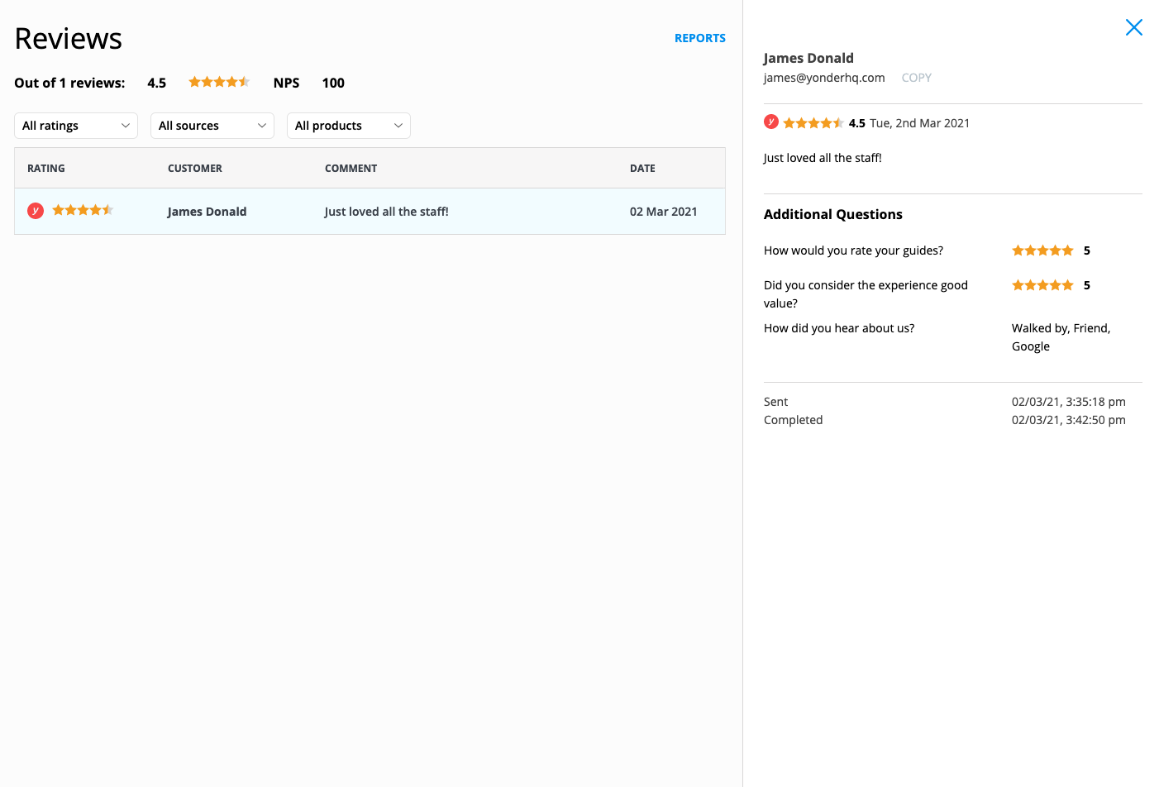Screen dimensions: 1159x787
Task: Click 'Out of 1 reviews:' label
Action: pyautogui.click(x=69, y=83)
